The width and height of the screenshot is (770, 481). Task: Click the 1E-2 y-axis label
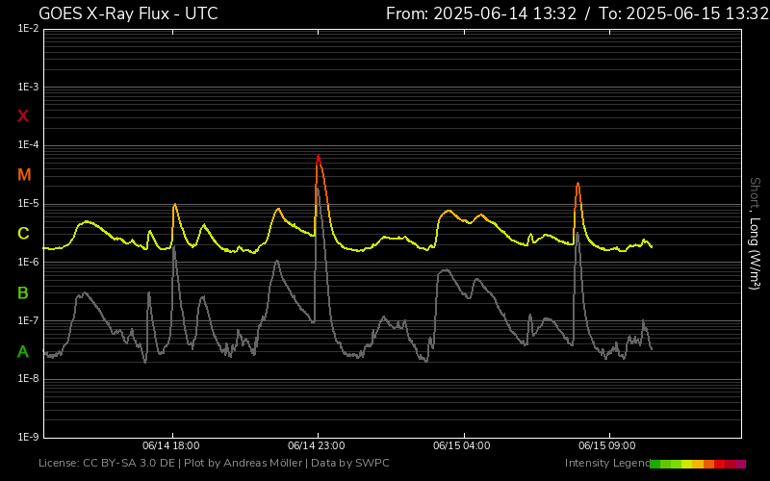coord(28,29)
